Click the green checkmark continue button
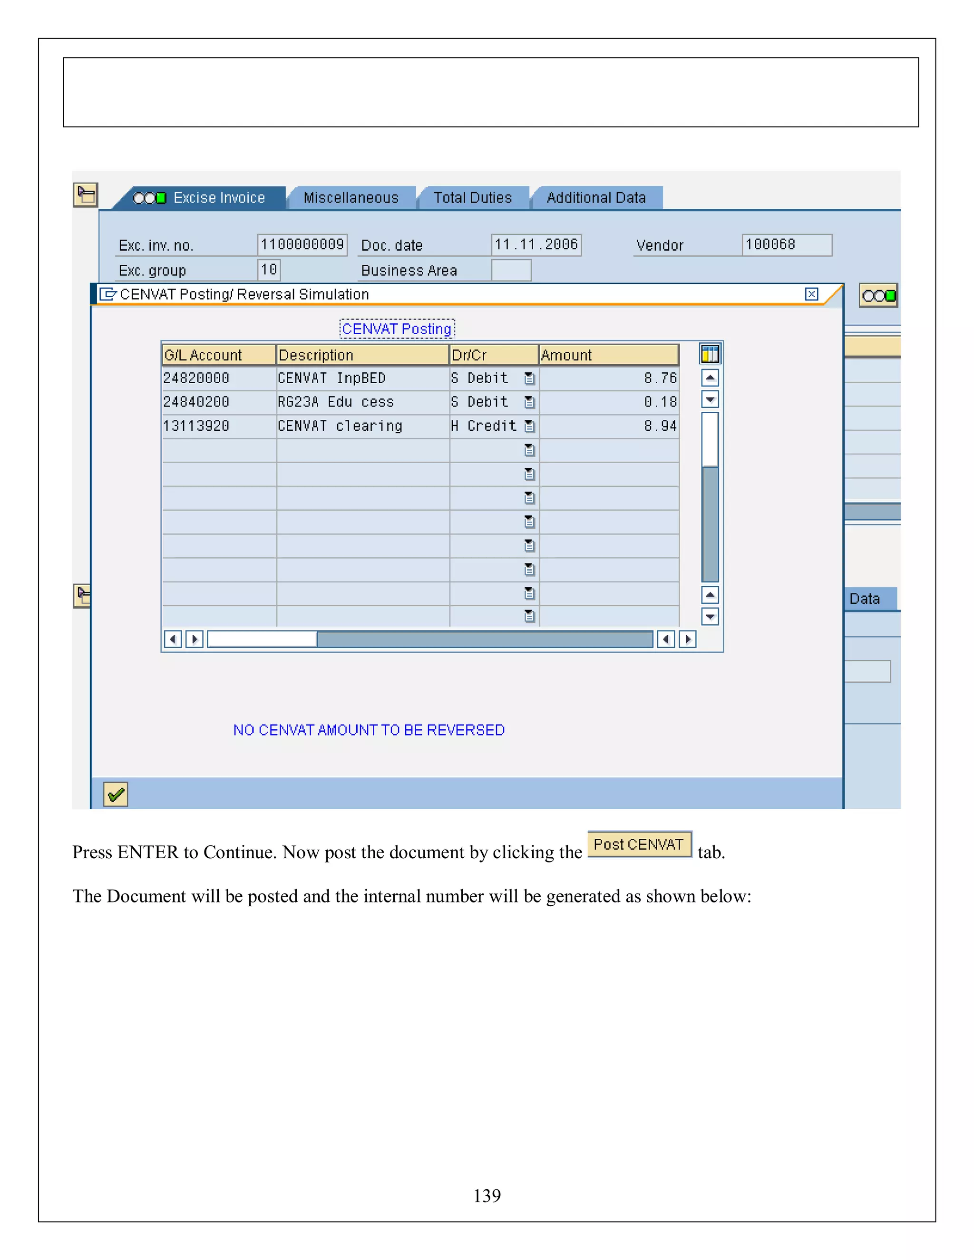This screenshot has width=974, height=1260. pyautogui.click(x=116, y=795)
